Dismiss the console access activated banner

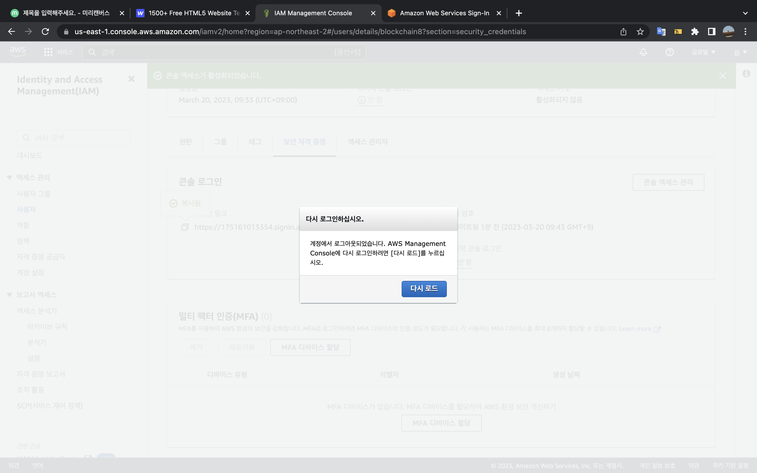pos(723,76)
